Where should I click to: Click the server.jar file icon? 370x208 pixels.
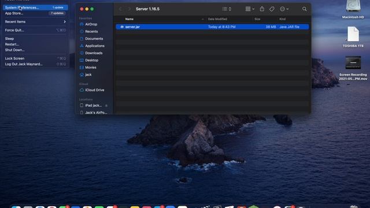[122, 27]
